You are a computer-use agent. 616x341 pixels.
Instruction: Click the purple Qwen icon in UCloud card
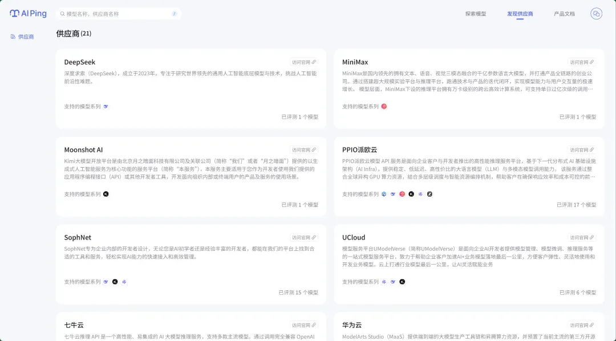(x=384, y=282)
